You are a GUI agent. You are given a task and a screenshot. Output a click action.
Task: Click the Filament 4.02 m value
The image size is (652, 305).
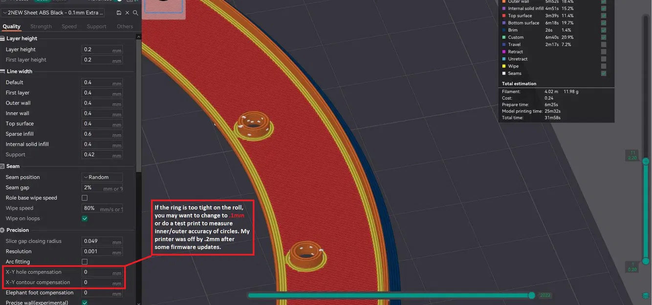[x=551, y=92]
